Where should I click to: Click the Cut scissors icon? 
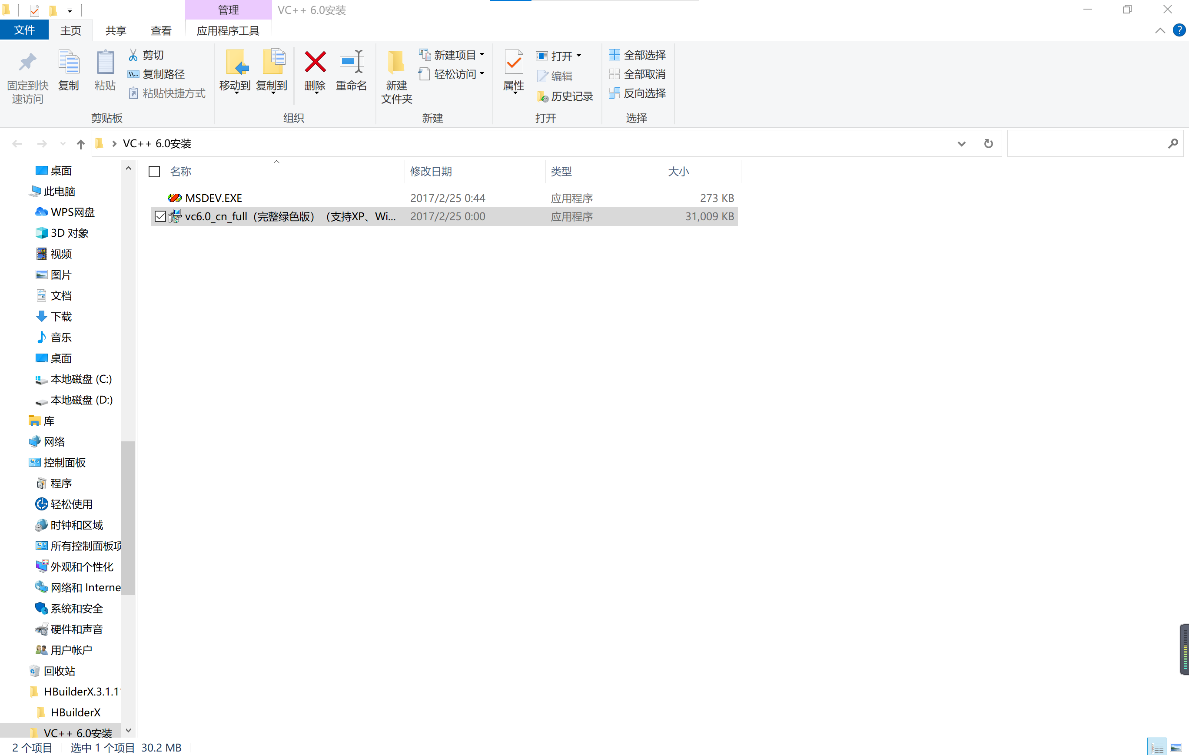tap(133, 55)
